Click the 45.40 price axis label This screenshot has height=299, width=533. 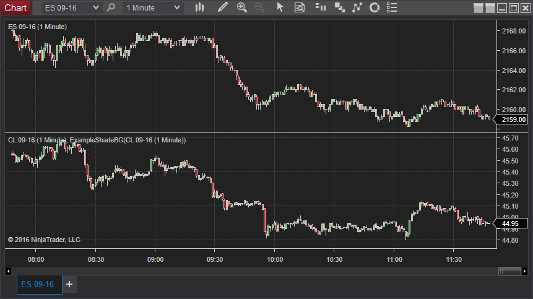tap(510, 172)
